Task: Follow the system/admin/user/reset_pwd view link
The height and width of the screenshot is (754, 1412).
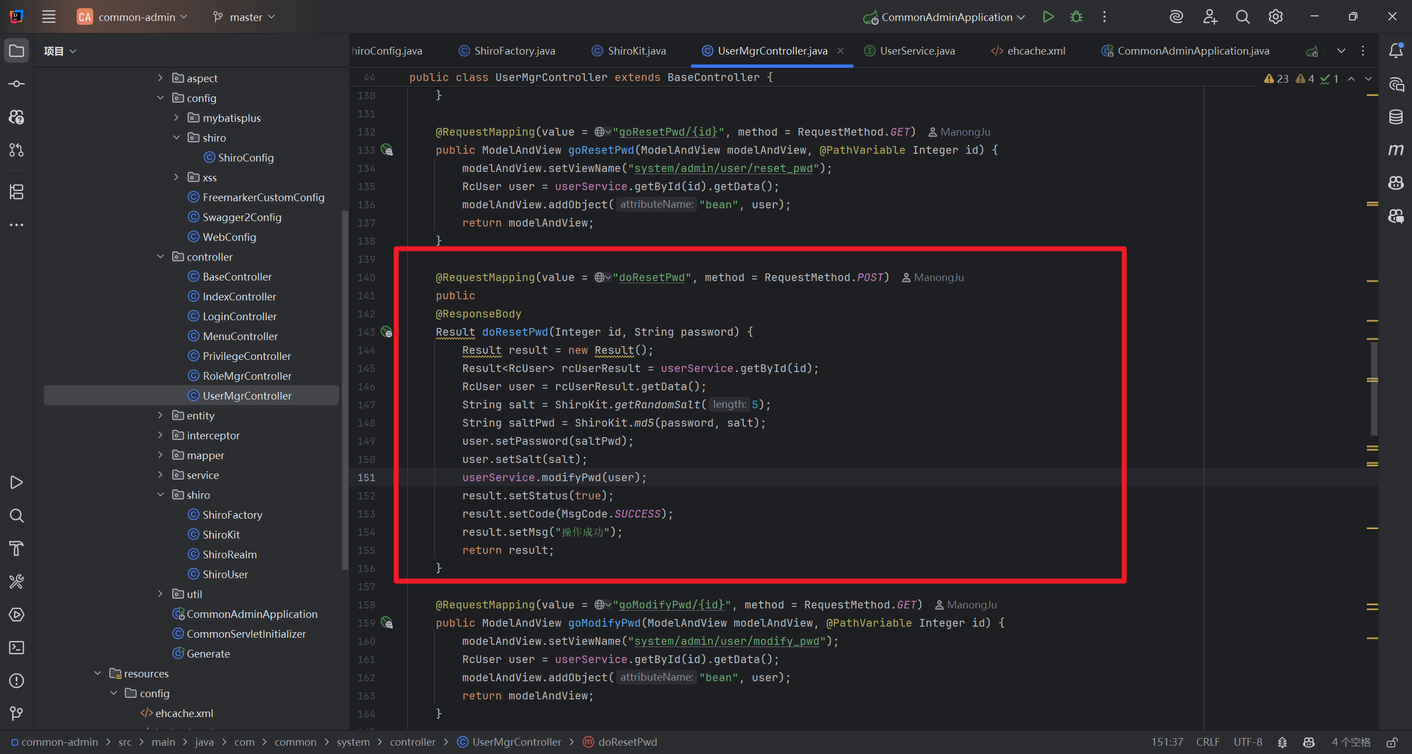Action: point(724,169)
